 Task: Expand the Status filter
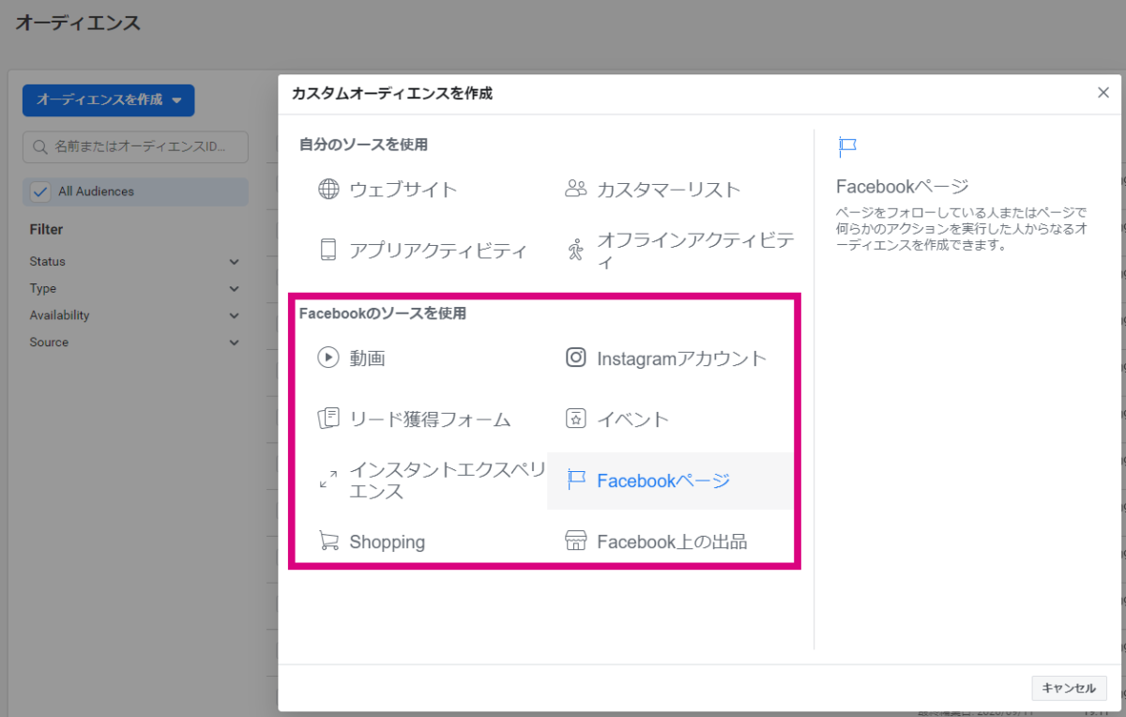(x=135, y=262)
